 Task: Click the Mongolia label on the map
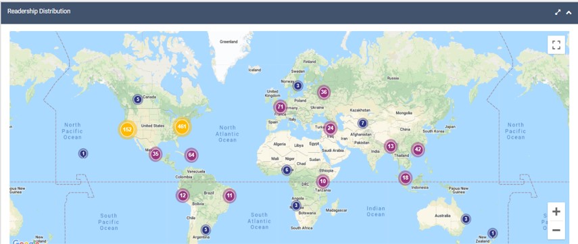(x=404, y=113)
